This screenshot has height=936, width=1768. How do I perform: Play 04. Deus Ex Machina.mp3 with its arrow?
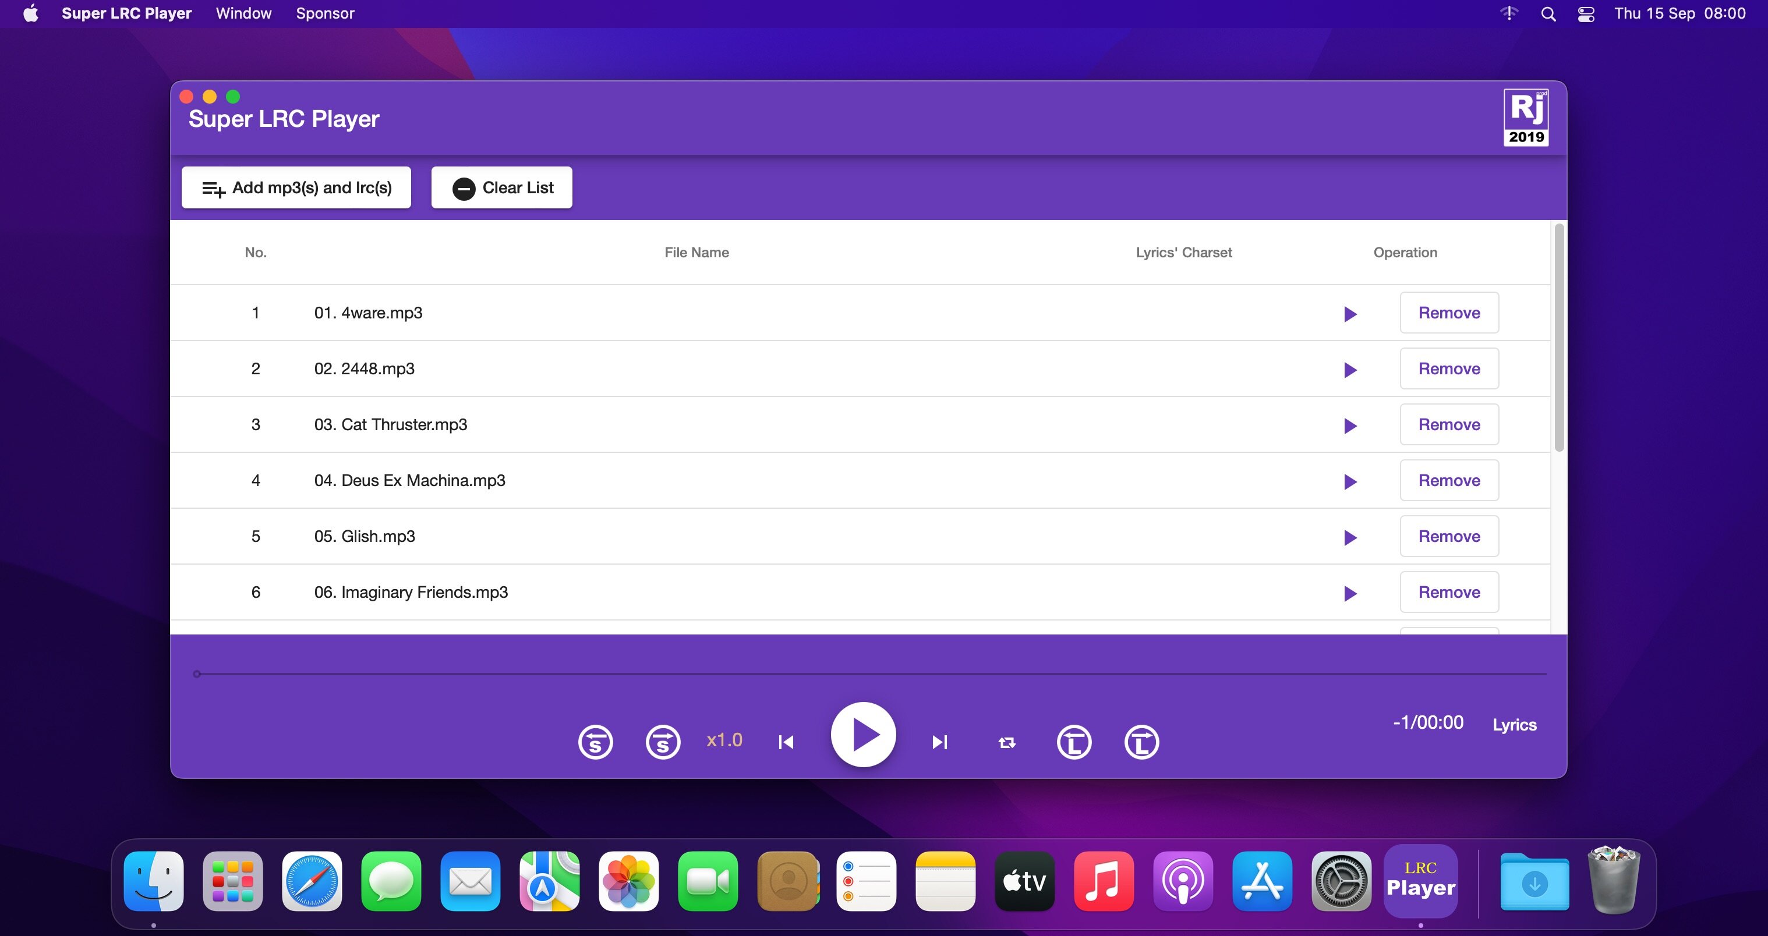tap(1350, 482)
